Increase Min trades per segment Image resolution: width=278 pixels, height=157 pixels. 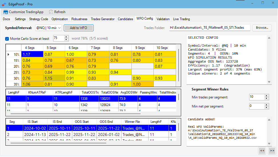[x=267, y=96]
